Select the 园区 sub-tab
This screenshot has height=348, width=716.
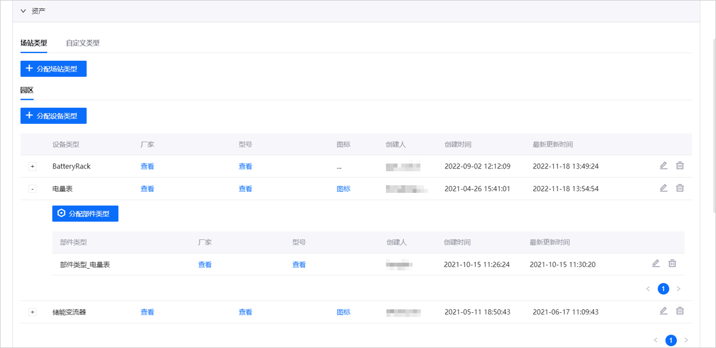(27, 90)
